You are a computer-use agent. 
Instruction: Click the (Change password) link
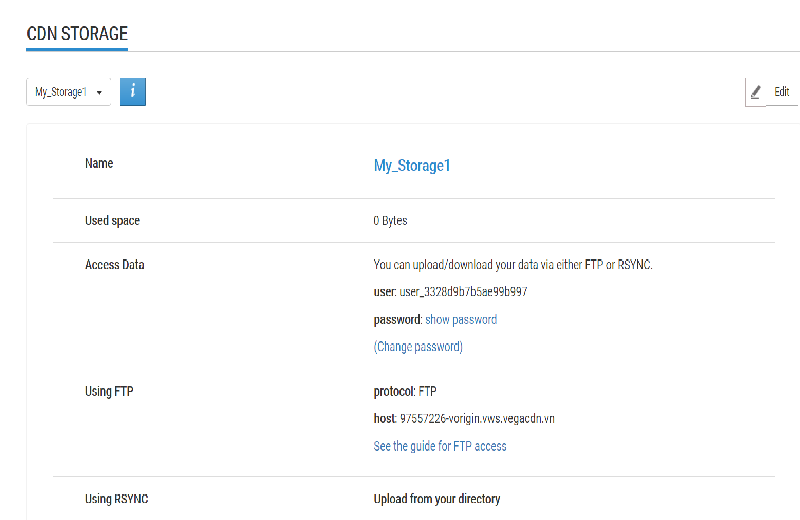click(x=418, y=347)
